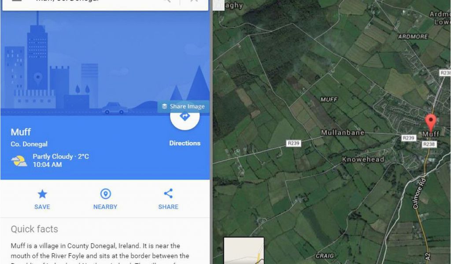
Task: Click the NEARBY label
Action: coord(105,207)
